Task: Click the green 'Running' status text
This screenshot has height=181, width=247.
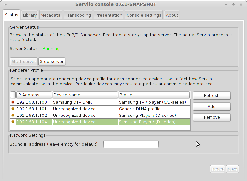Action: 51,49
